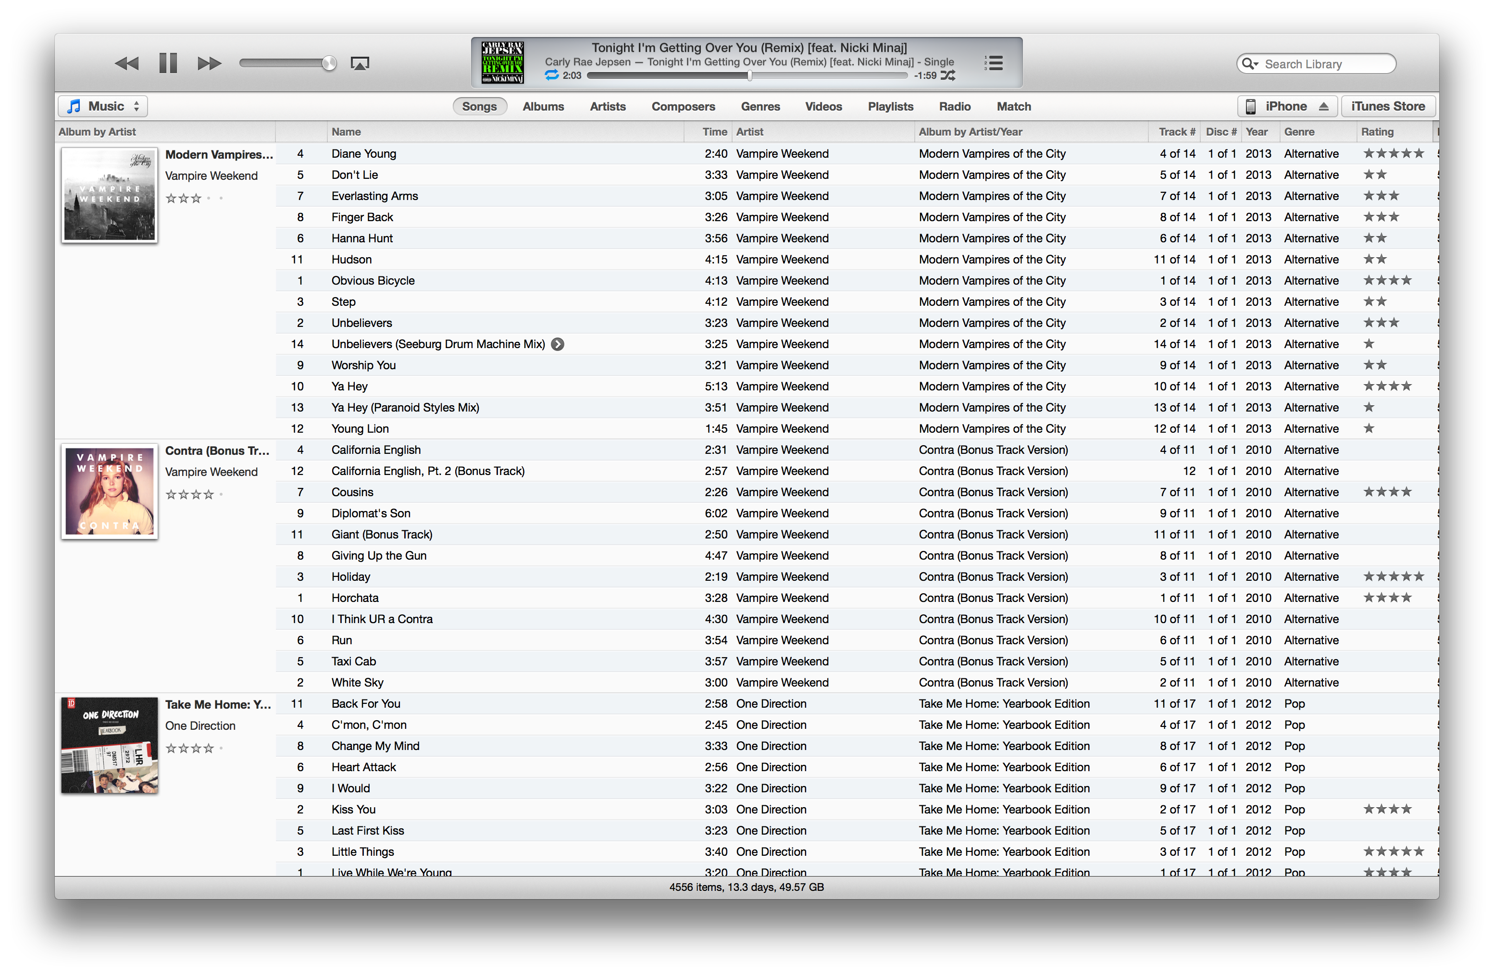Image resolution: width=1494 pixels, height=975 pixels.
Task: Open the AirPlay output menu
Action: [x=360, y=63]
